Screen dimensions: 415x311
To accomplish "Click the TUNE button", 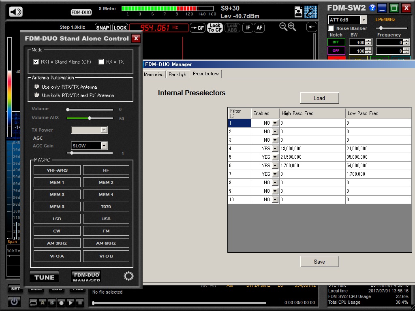I will coord(44,277).
